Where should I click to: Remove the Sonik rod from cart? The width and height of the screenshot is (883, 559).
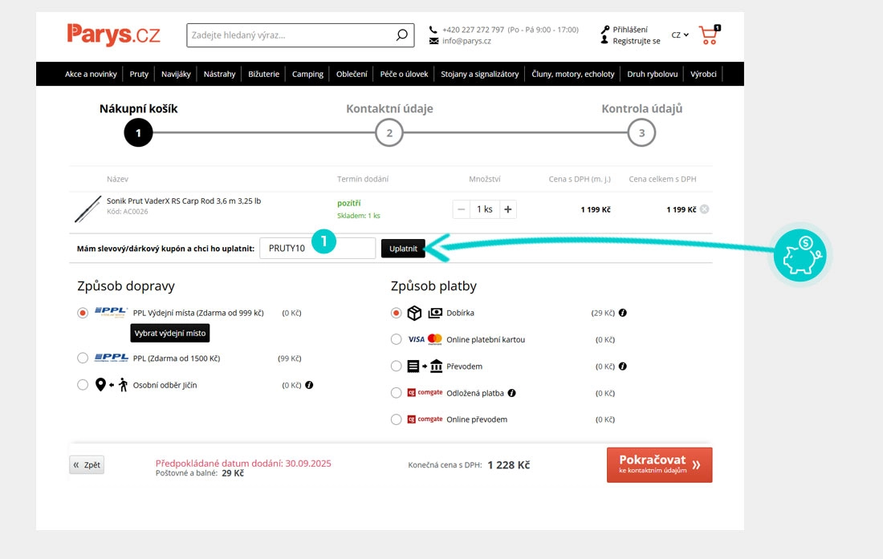(x=704, y=209)
